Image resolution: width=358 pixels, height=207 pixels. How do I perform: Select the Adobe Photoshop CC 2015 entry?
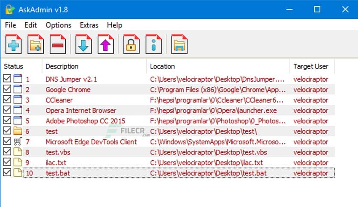[85, 121]
